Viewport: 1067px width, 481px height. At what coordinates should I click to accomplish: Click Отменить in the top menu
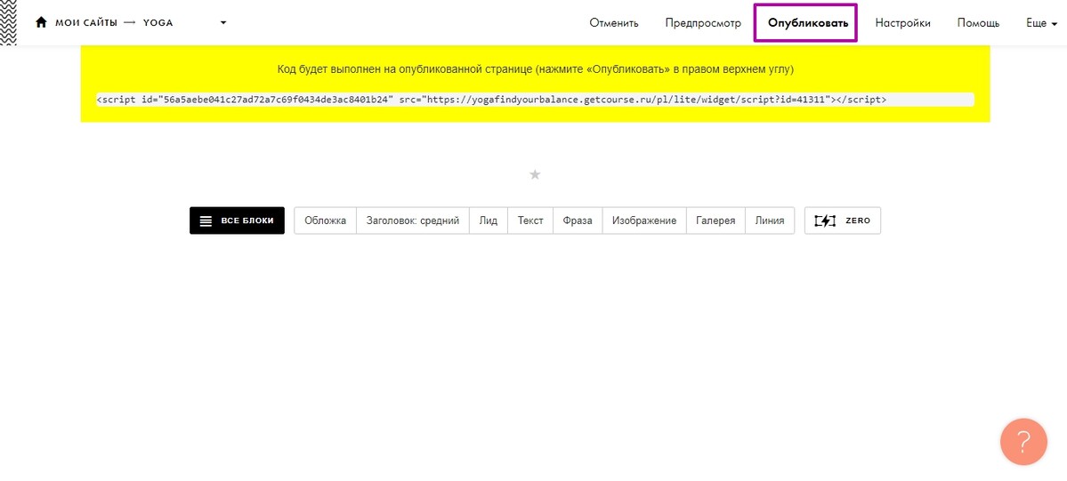point(614,23)
